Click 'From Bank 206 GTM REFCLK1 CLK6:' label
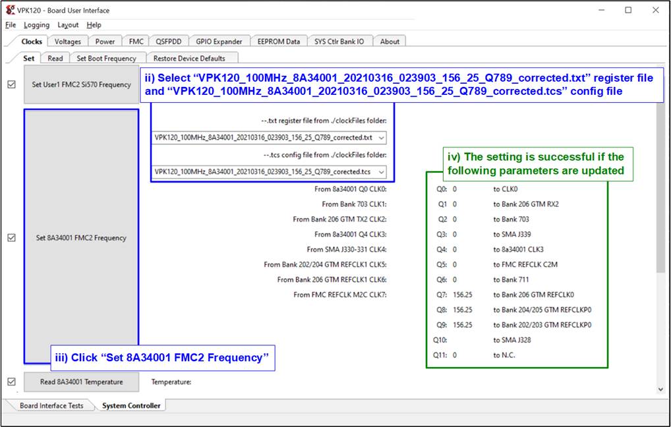671x427 pixels. (x=332, y=279)
